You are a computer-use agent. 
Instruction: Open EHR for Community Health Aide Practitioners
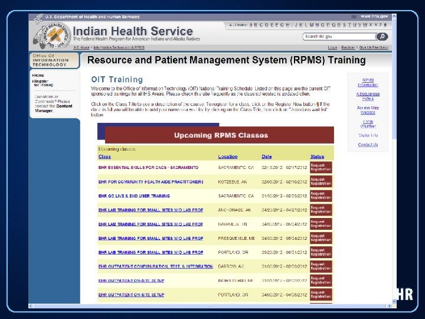click(151, 182)
